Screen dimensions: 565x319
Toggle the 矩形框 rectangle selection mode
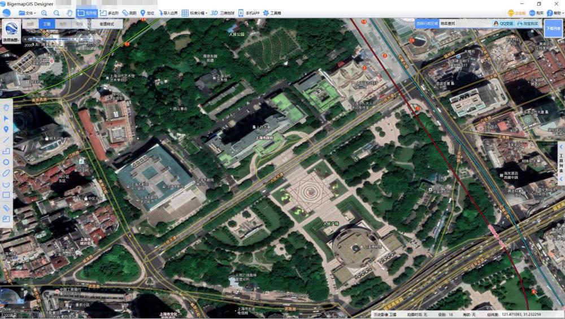coord(87,13)
